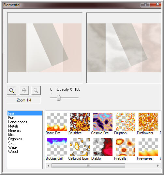164x175 pixels.
Task: Select the zoom out magnifier tool
Action: pyautogui.click(x=36, y=90)
